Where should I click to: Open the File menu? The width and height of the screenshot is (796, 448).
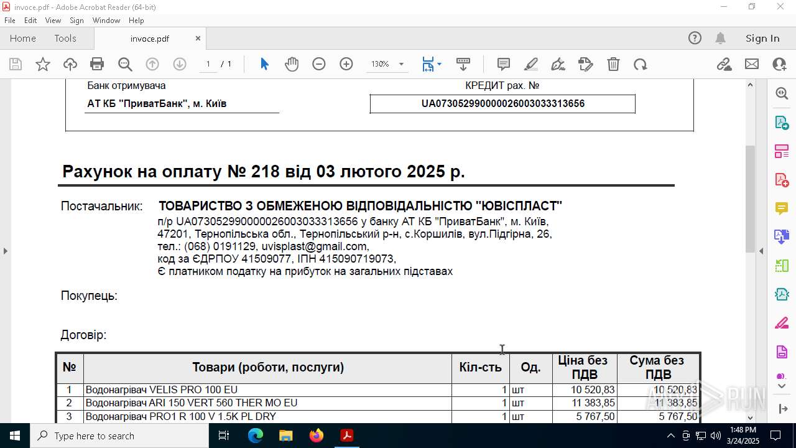[x=9, y=20]
